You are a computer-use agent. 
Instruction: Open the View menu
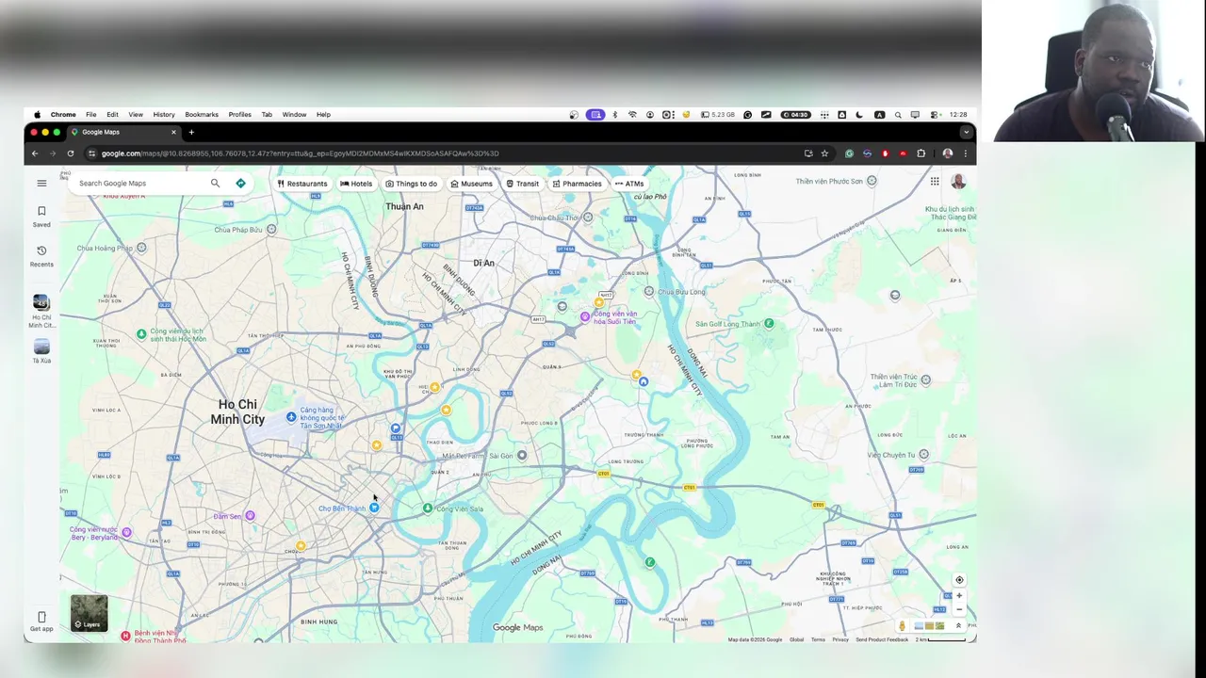click(136, 115)
